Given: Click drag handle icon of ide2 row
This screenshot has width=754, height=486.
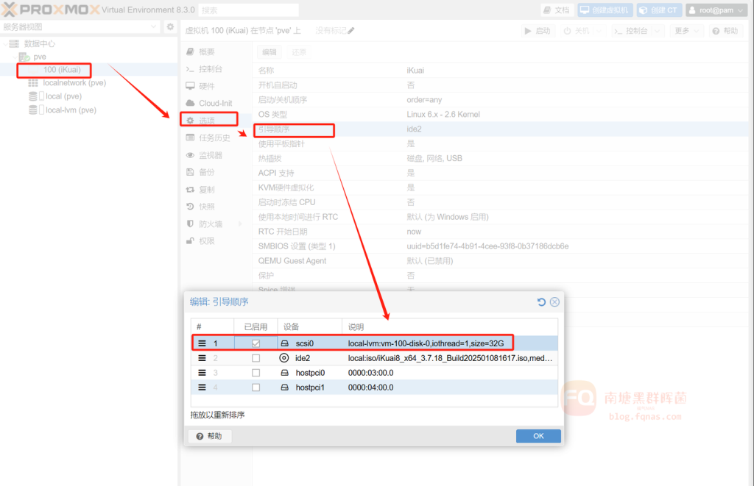Looking at the screenshot, I should tap(202, 358).
